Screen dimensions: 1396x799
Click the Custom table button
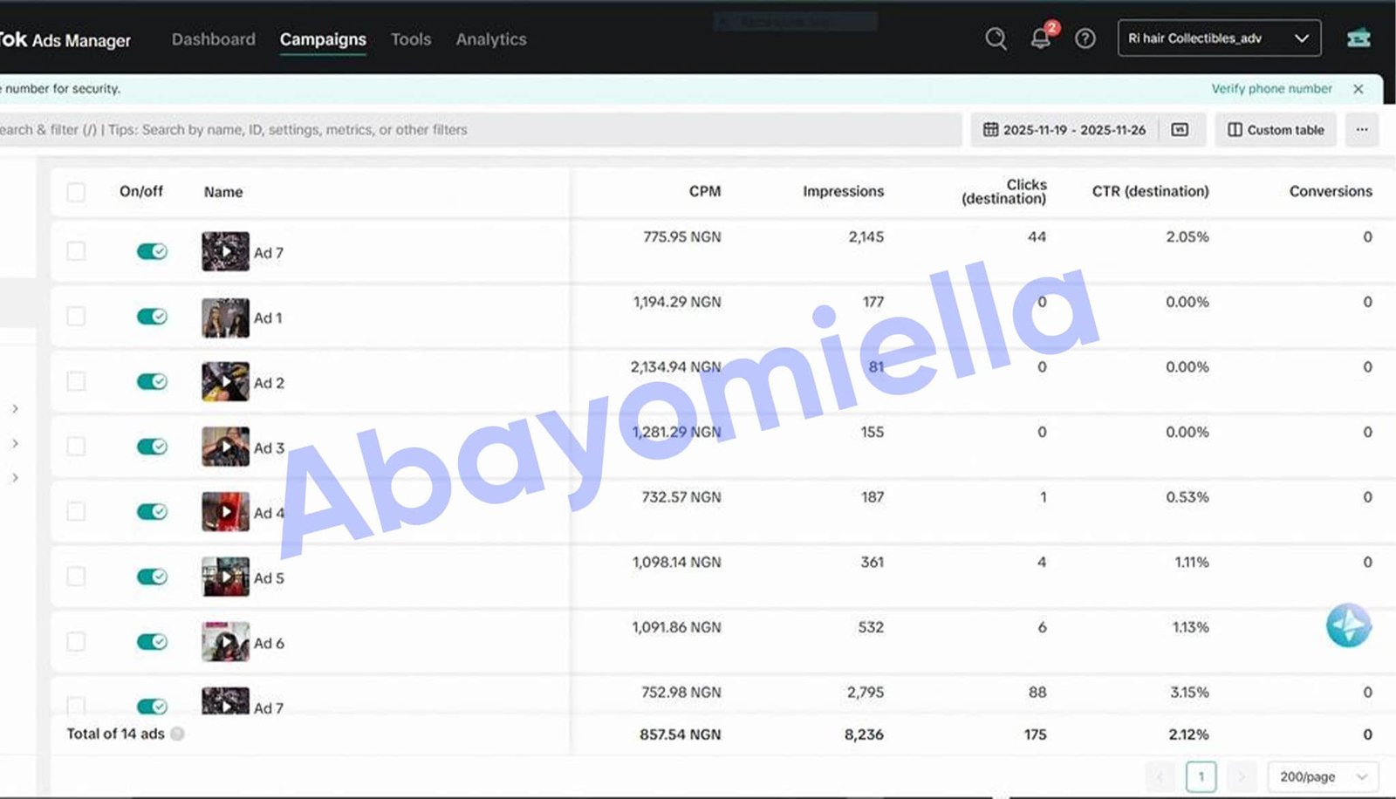coord(1276,130)
